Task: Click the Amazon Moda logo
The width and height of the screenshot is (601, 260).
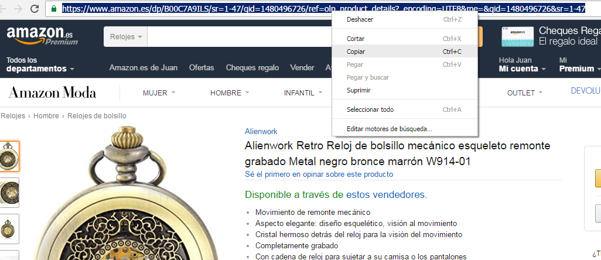Action: click(52, 93)
